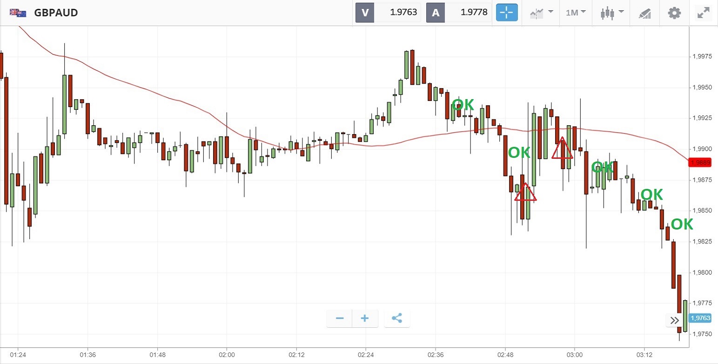This screenshot has height=364, width=718.
Task: Zoom in the chart with plus
Action: (x=365, y=318)
